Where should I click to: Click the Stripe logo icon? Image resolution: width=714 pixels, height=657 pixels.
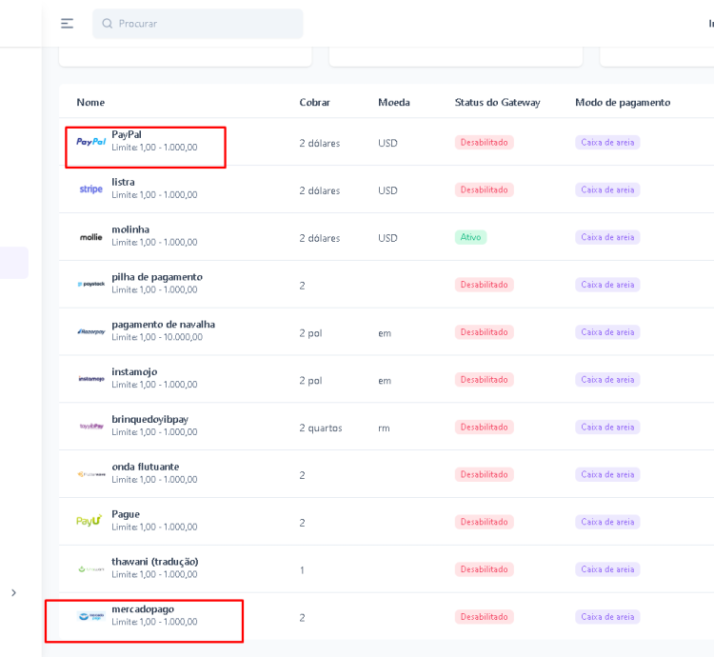pyautogui.click(x=91, y=189)
